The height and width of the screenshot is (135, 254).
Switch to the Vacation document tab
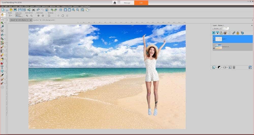pyautogui.click(x=43, y=20)
